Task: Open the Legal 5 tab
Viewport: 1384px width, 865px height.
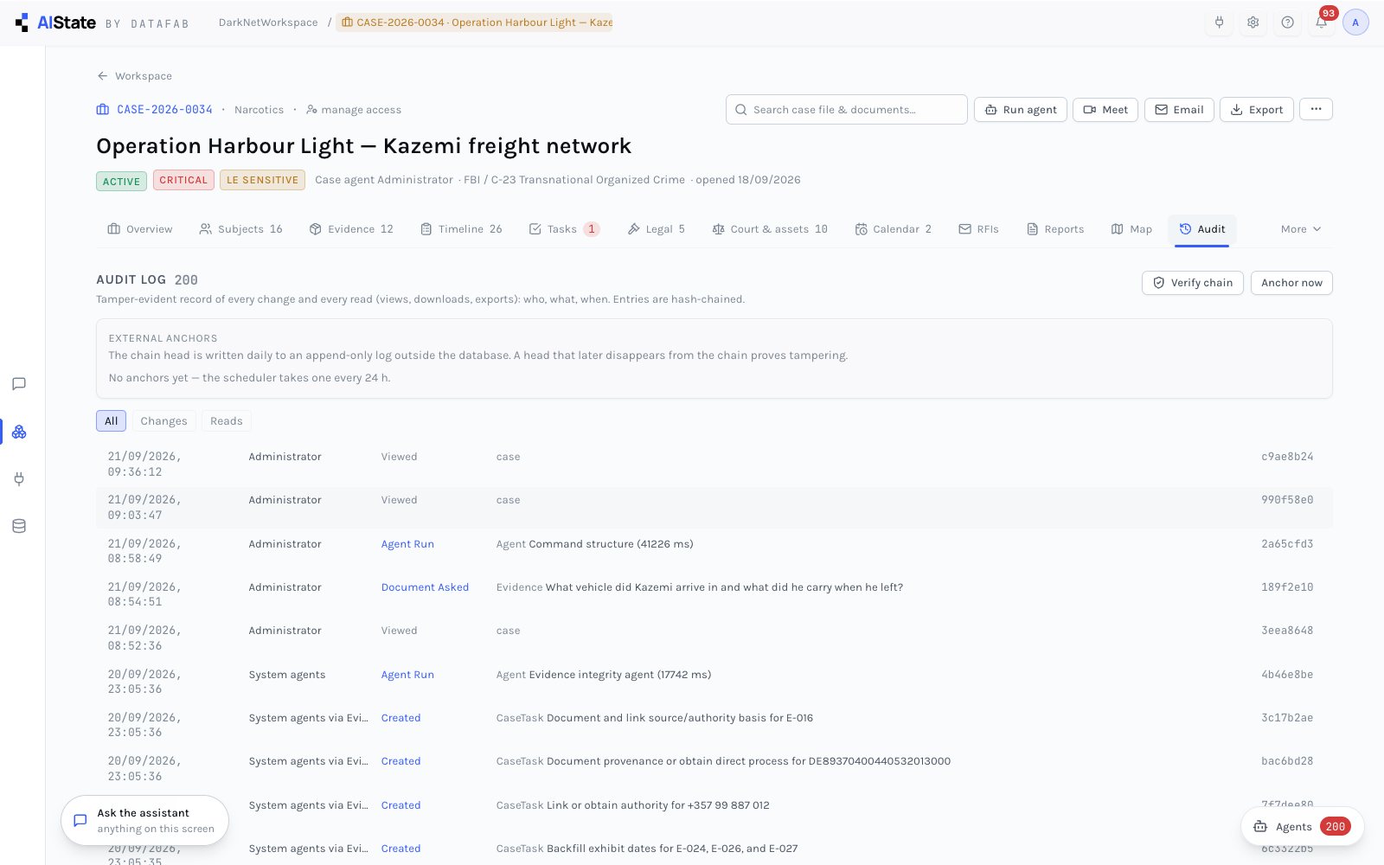Action: coord(657,229)
